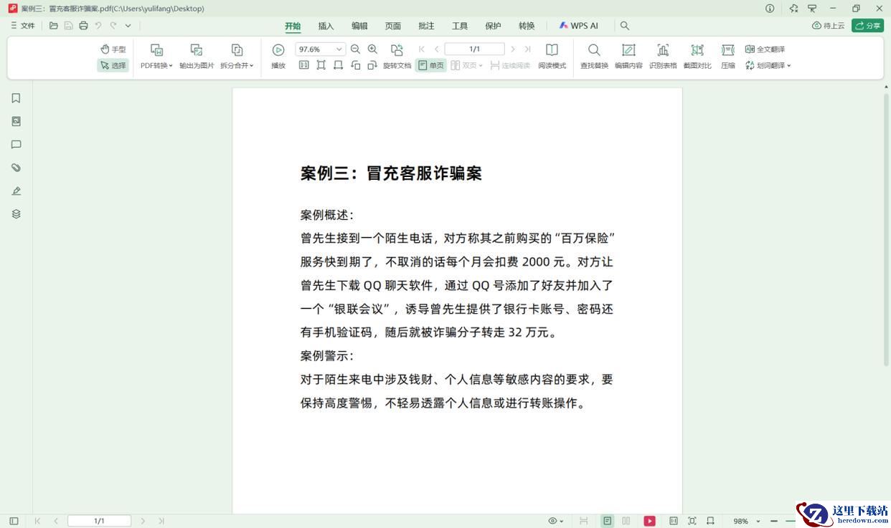Click fit width icon in toolbar

point(338,65)
